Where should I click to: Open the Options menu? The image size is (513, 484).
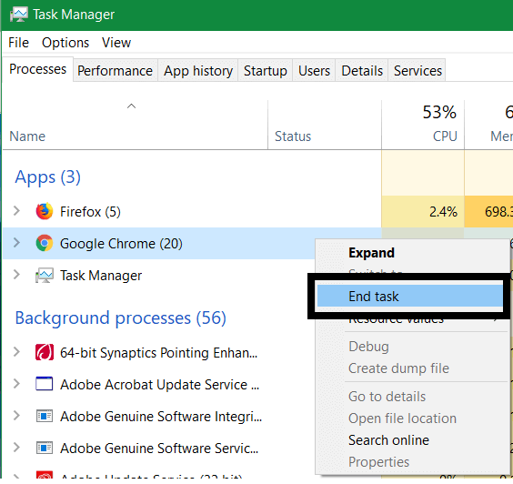[x=65, y=43]
